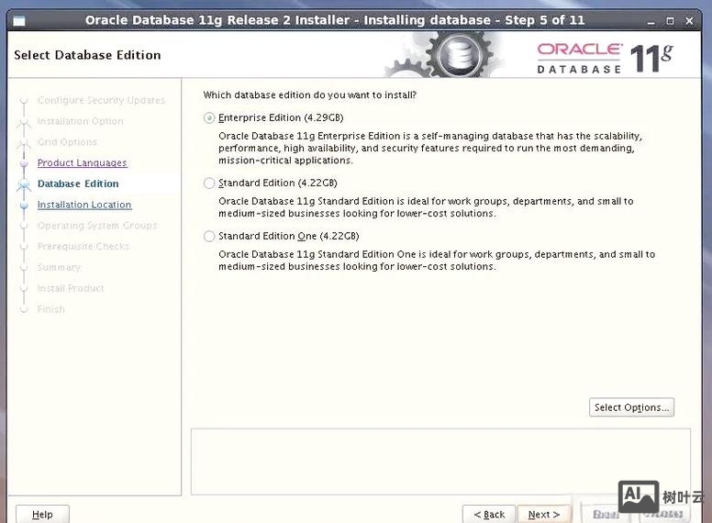Select Database Edition step in sidebar
Viewport: 712px width, 523px height.
(x=78, y=184)
